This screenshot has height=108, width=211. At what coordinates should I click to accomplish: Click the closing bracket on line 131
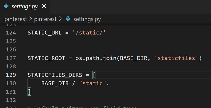tap(29, 92)
